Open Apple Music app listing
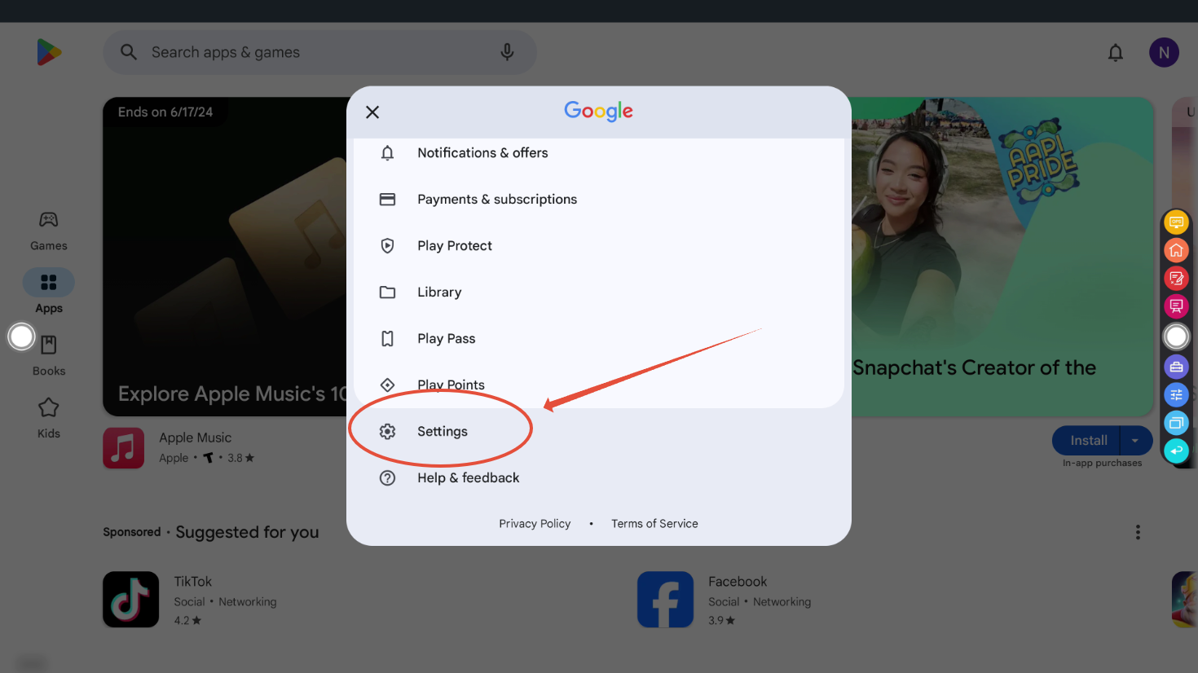Screen dimensions: 1198x673 (x=123, y=448)
